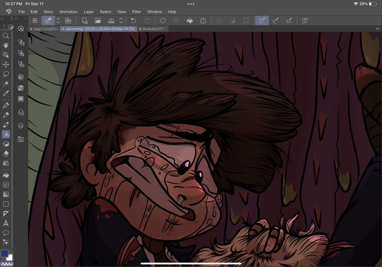Click the Undo arrow in toolbar
This screenshot has width=382, height=267.
click(133, 20)
